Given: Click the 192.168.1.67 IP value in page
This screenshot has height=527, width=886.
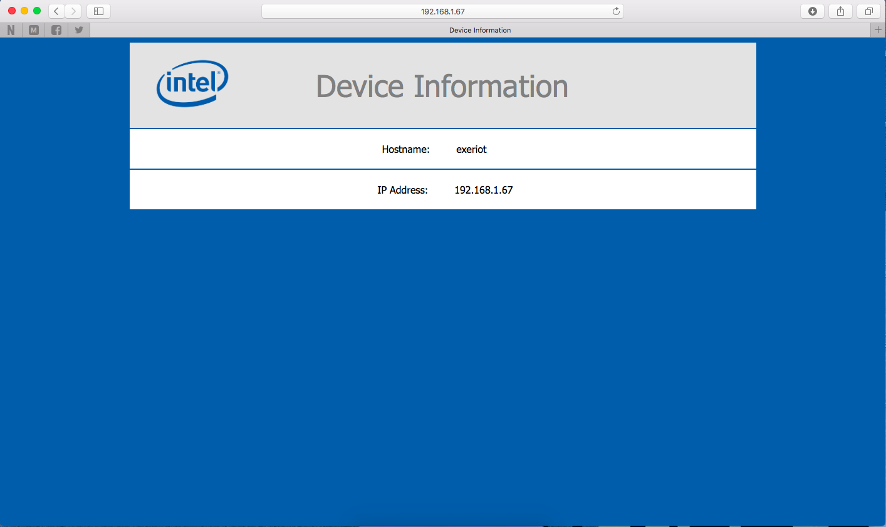Looking at the screenshot, I should [484, 190].
